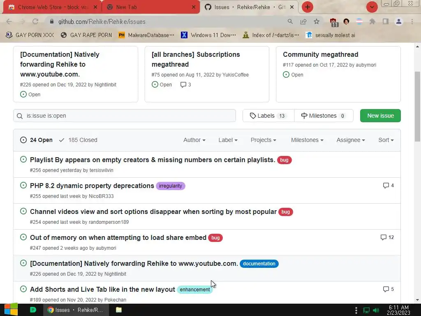The height and width of the screenshot is (316, 421).
Task: Open Channel videos view and sort options issue
Action: point(153,212)
